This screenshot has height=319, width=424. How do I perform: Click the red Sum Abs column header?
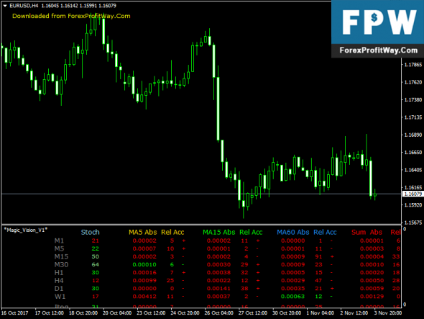pos(367,233)
